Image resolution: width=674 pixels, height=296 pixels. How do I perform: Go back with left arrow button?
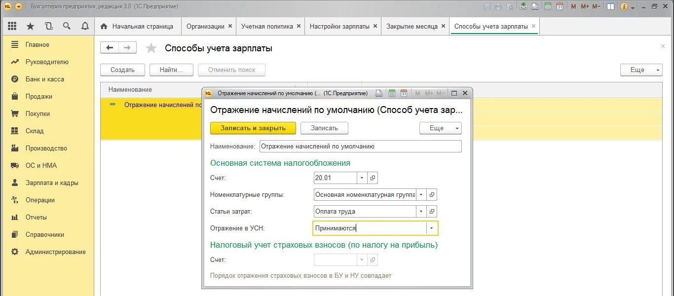(x=110, y=47)
